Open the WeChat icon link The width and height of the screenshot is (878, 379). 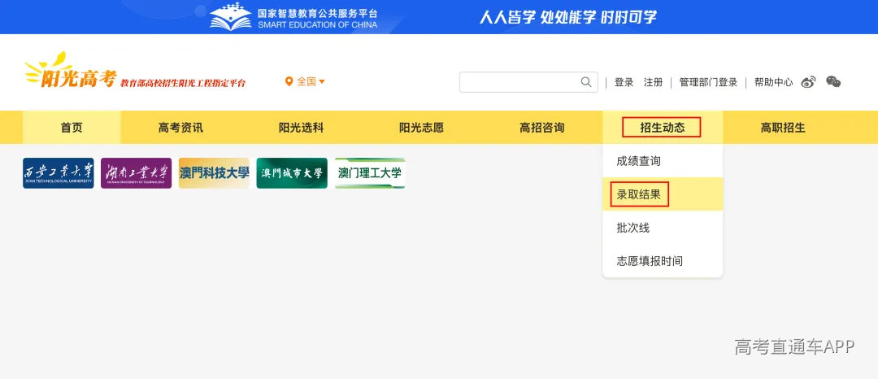tap(833, 82)
